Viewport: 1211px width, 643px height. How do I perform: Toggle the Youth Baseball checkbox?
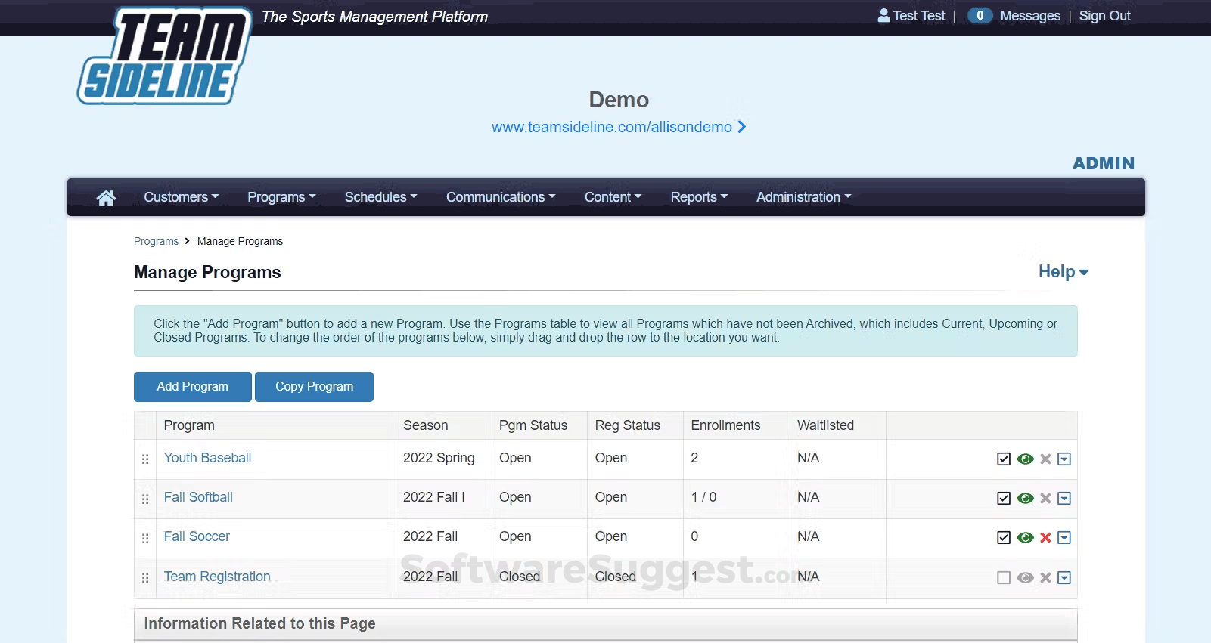[1004, 459]
